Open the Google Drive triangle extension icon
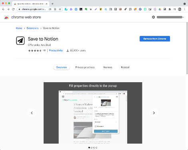 tap(160, 9)
